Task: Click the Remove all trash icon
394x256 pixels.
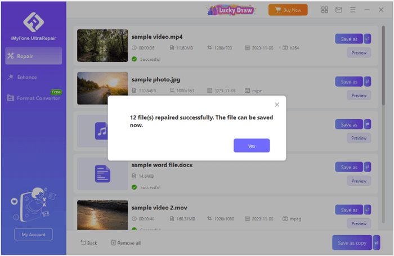Action: tap(126, 243)
